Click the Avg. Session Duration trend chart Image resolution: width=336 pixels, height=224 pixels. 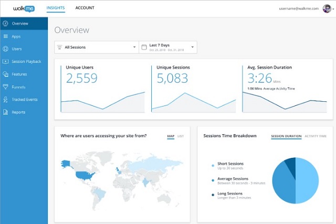pos(285,102)
